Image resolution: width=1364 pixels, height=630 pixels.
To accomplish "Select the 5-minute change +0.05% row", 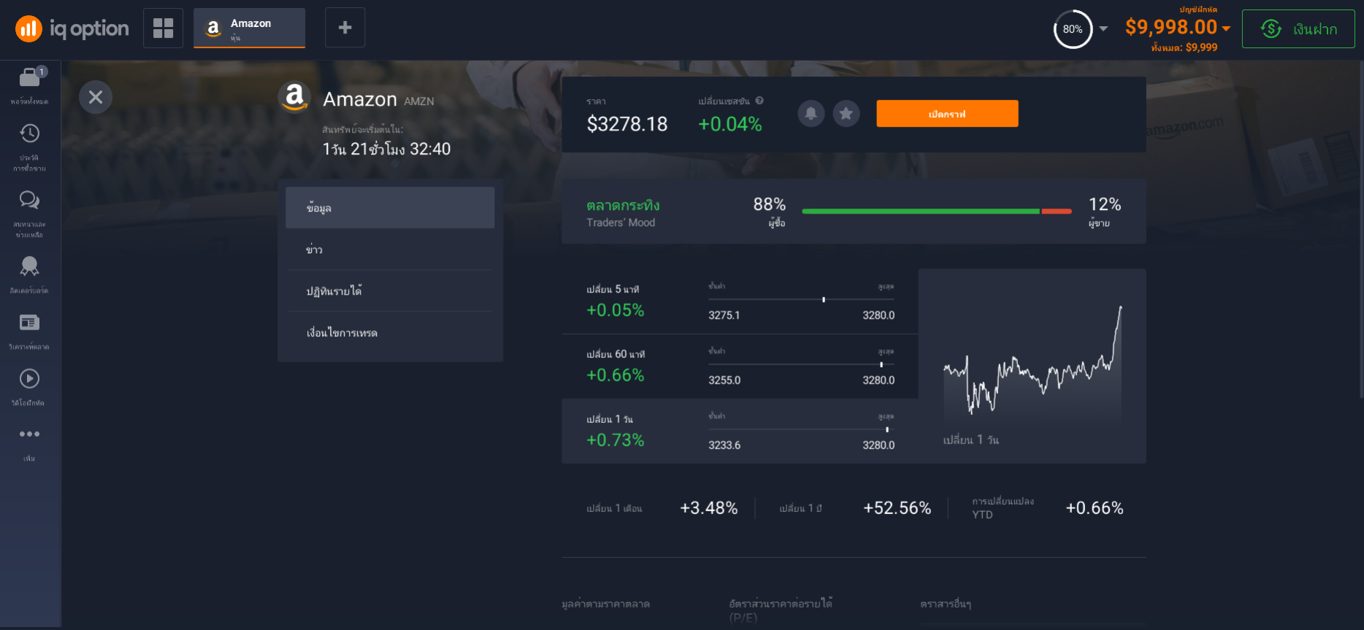I will pyautogui.click(x=740, y=301).
